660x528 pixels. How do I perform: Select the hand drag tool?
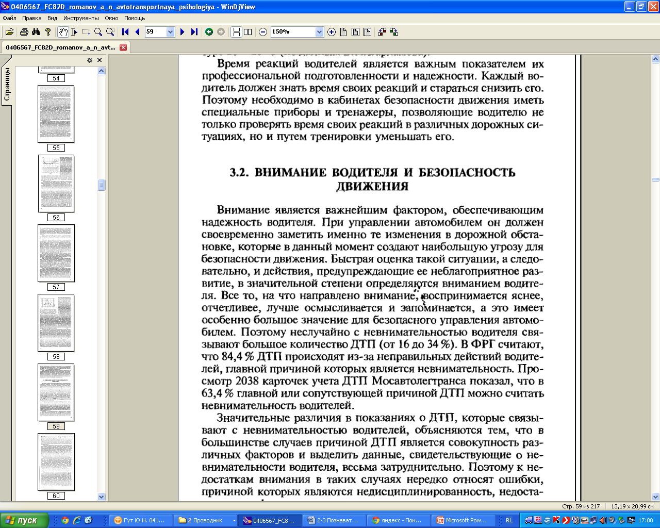[63, 32]
